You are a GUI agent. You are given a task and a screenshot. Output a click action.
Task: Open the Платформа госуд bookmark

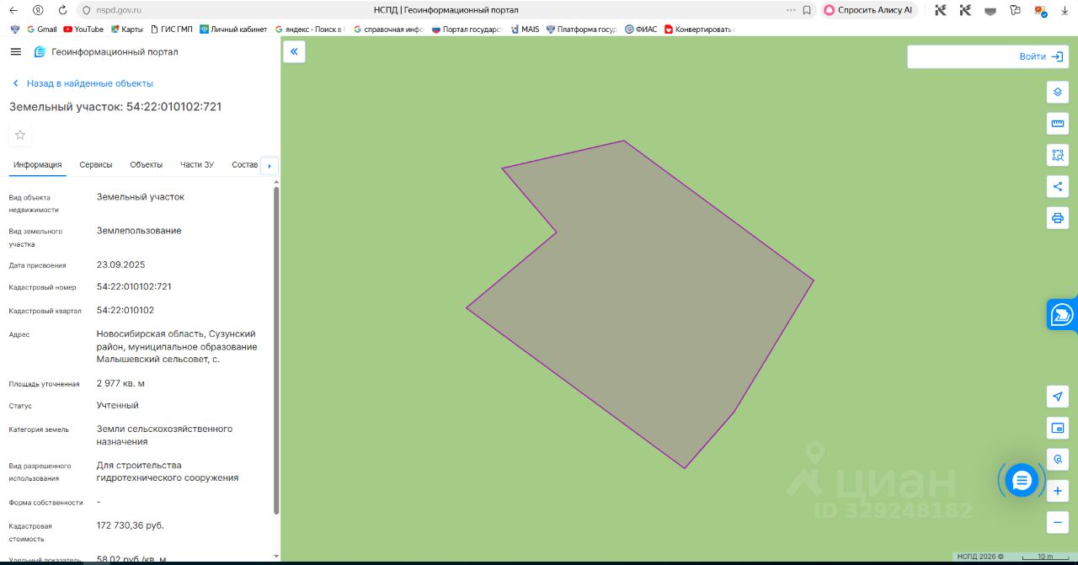tap(581, 29)
